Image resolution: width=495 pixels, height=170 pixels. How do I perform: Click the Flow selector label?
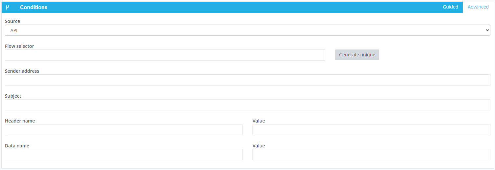[x=19, y=46]
